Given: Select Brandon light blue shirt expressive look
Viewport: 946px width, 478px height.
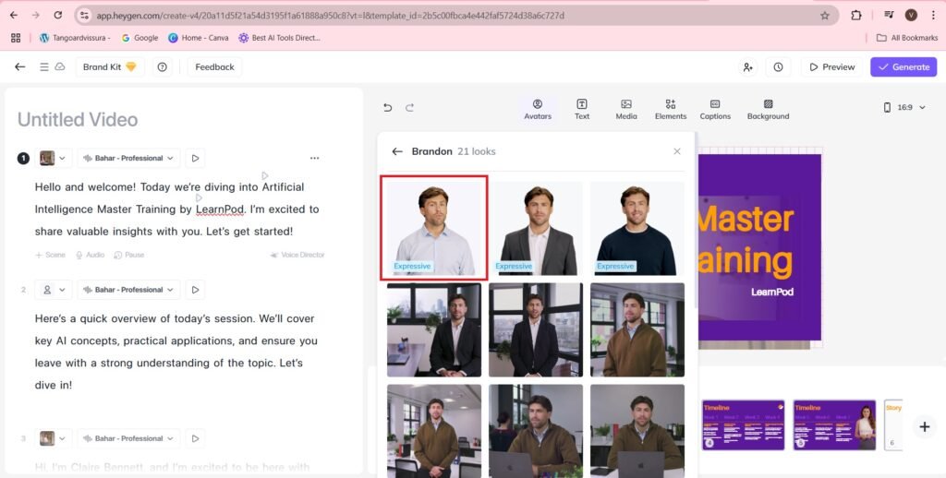Looking at the screenshot, I should [434, 228].
